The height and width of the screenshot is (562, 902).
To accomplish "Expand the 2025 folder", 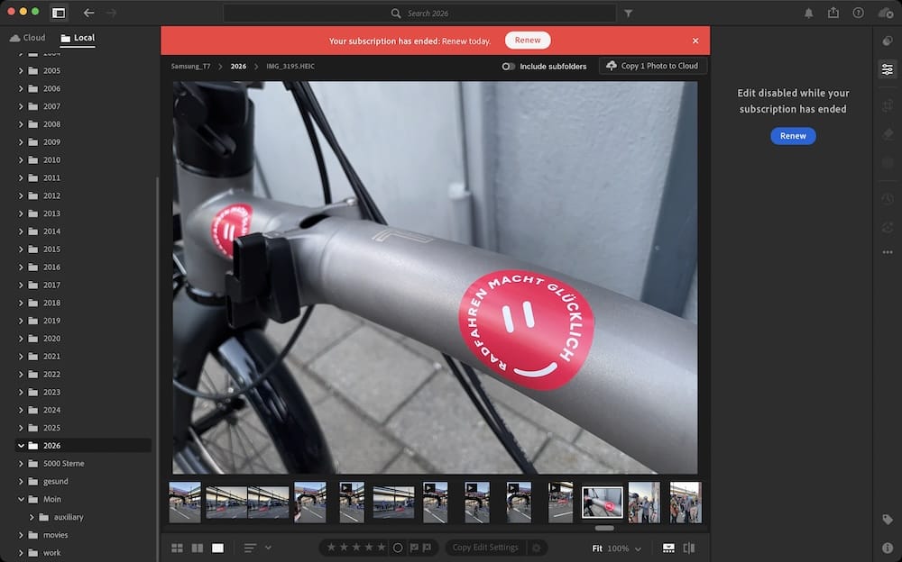I will [21, 428].
